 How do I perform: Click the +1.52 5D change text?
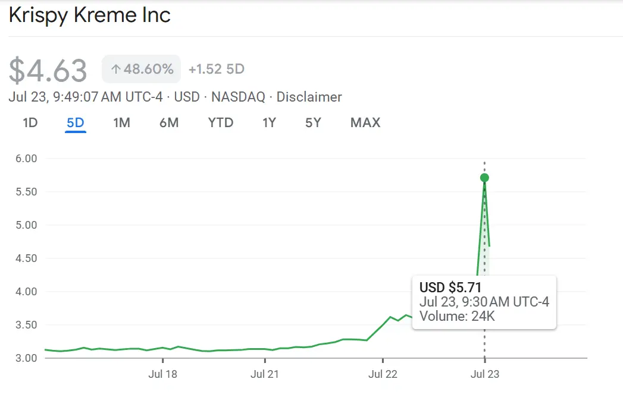click(217, 69)
